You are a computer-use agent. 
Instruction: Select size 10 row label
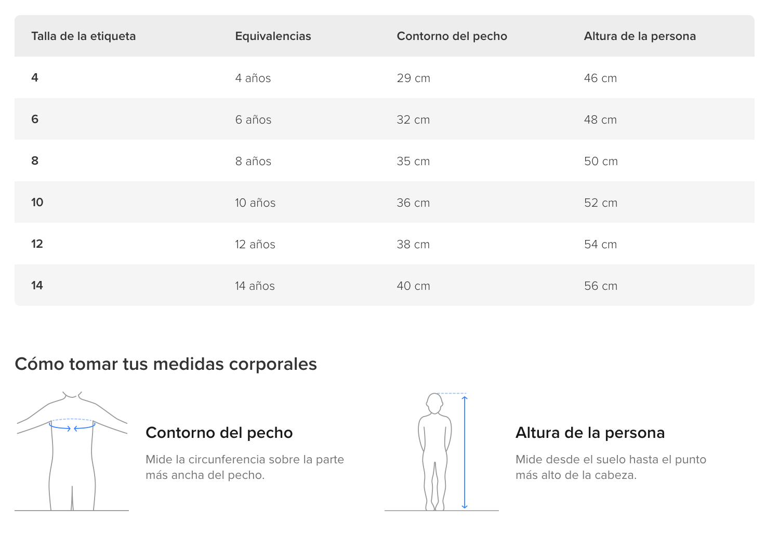point(37,203)
